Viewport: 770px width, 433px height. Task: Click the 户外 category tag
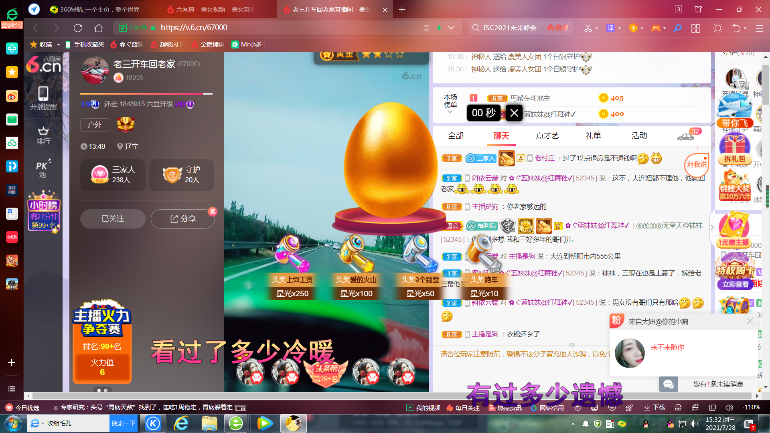94,125
